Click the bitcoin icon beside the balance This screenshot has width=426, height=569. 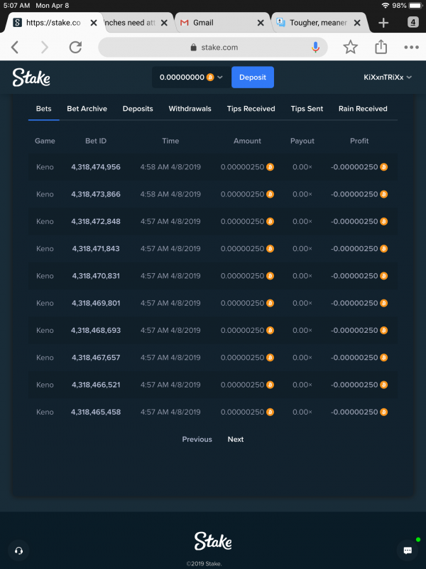(x=210, y=78)
